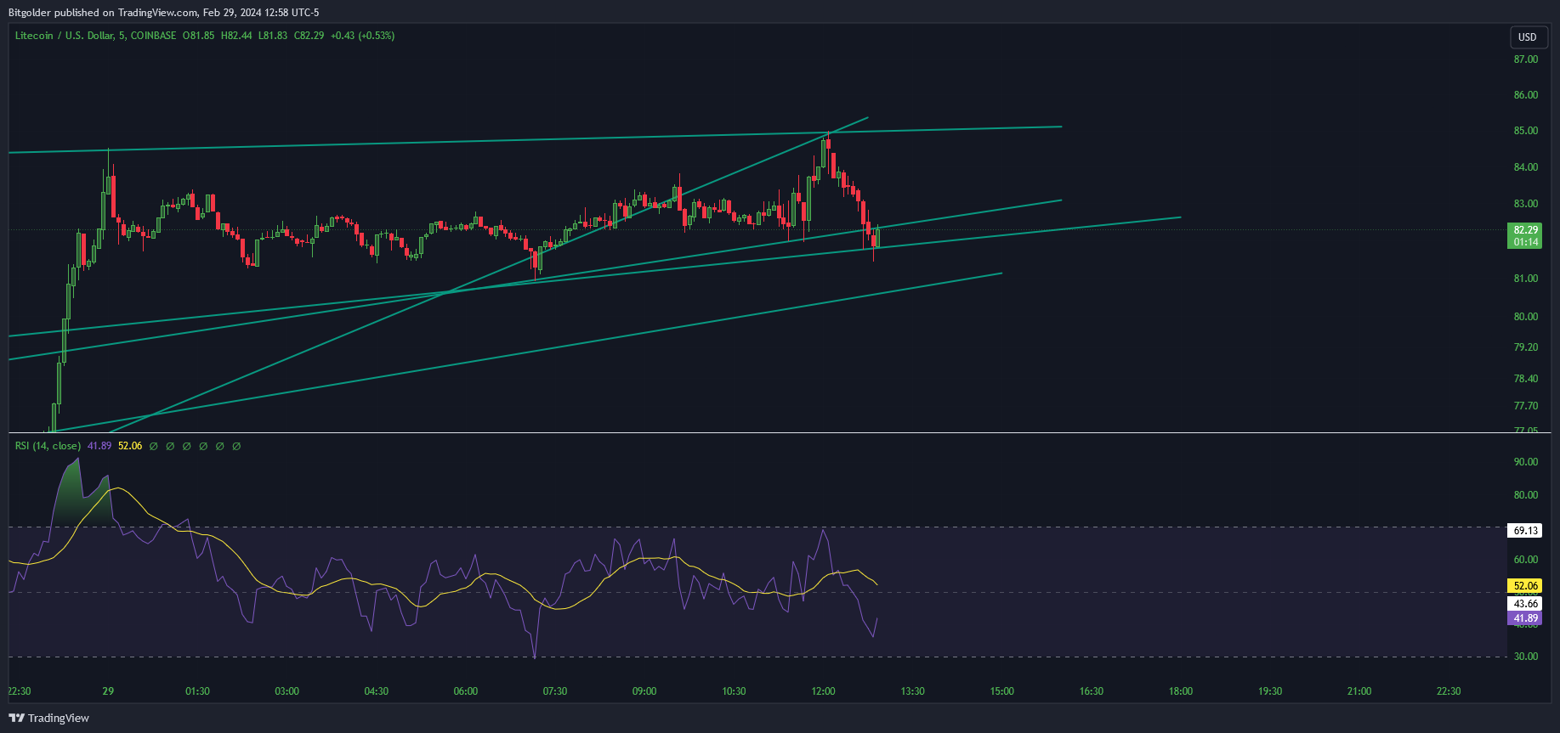Click the 81.00 price axis label
The height and width of the screenshot is (733, 1560).
[x=1525, y=279]
